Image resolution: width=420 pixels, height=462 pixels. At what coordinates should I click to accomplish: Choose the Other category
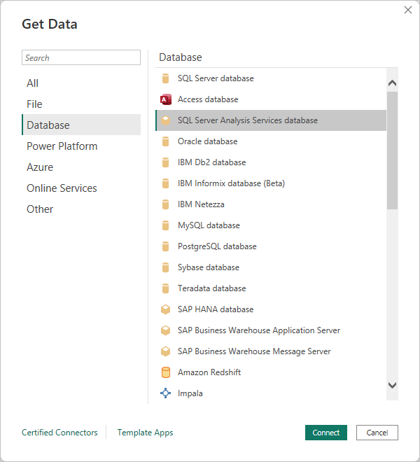81,209
